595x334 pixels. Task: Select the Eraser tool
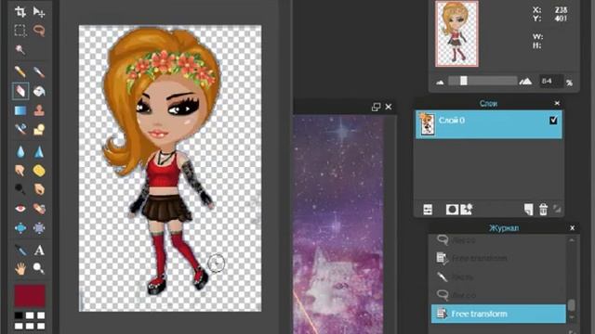pos(20,91)
